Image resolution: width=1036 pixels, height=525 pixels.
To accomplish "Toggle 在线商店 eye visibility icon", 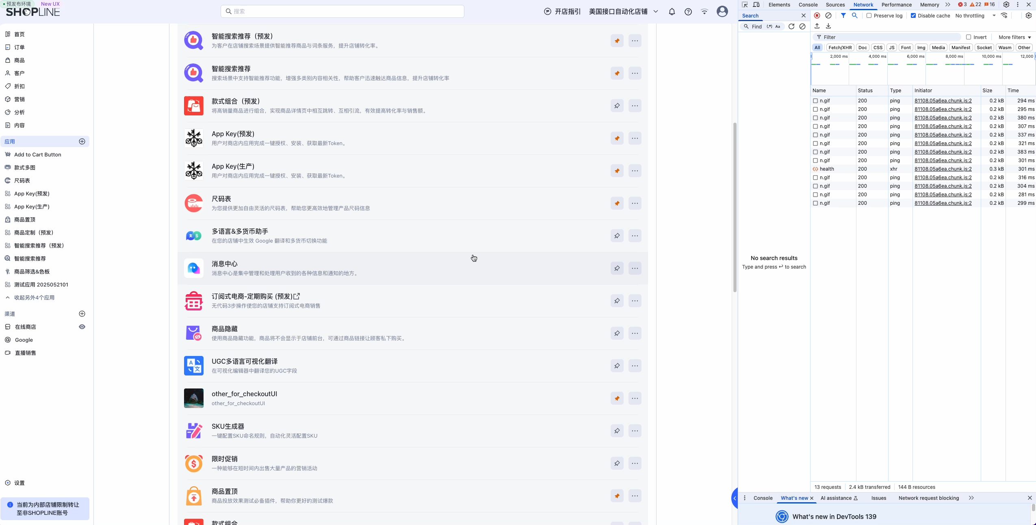I will 82,327.
